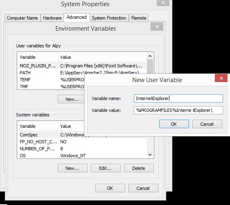Image resolution: width=230 pixels, height=205 pixels.
Task: Click Value column header in user variables
Action: pos(102,57)
